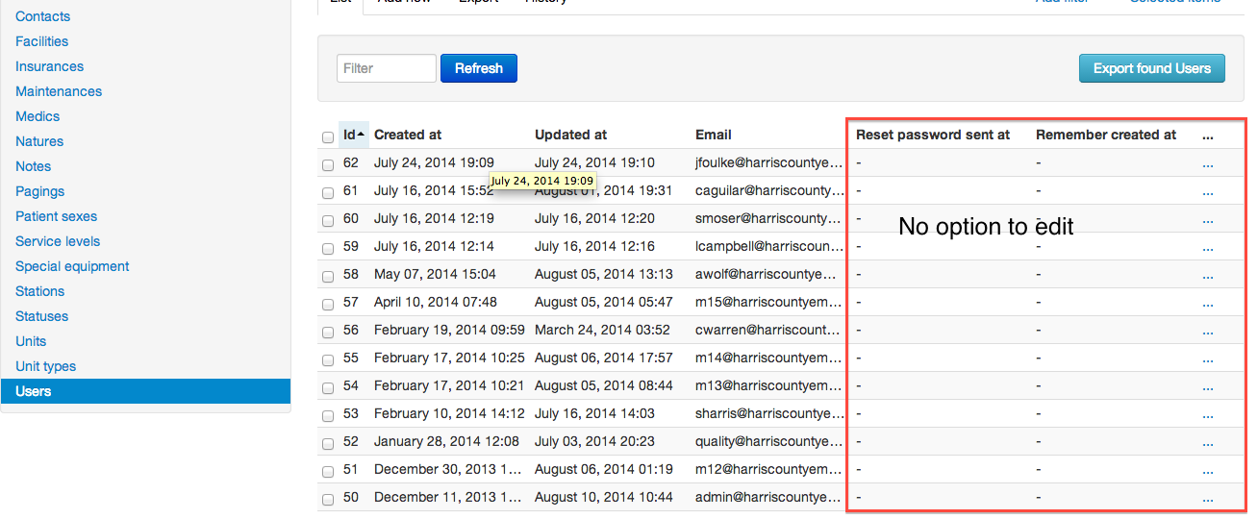Check the box for user Id 59
Viewport: 1258px width, 519px height.
328,249
